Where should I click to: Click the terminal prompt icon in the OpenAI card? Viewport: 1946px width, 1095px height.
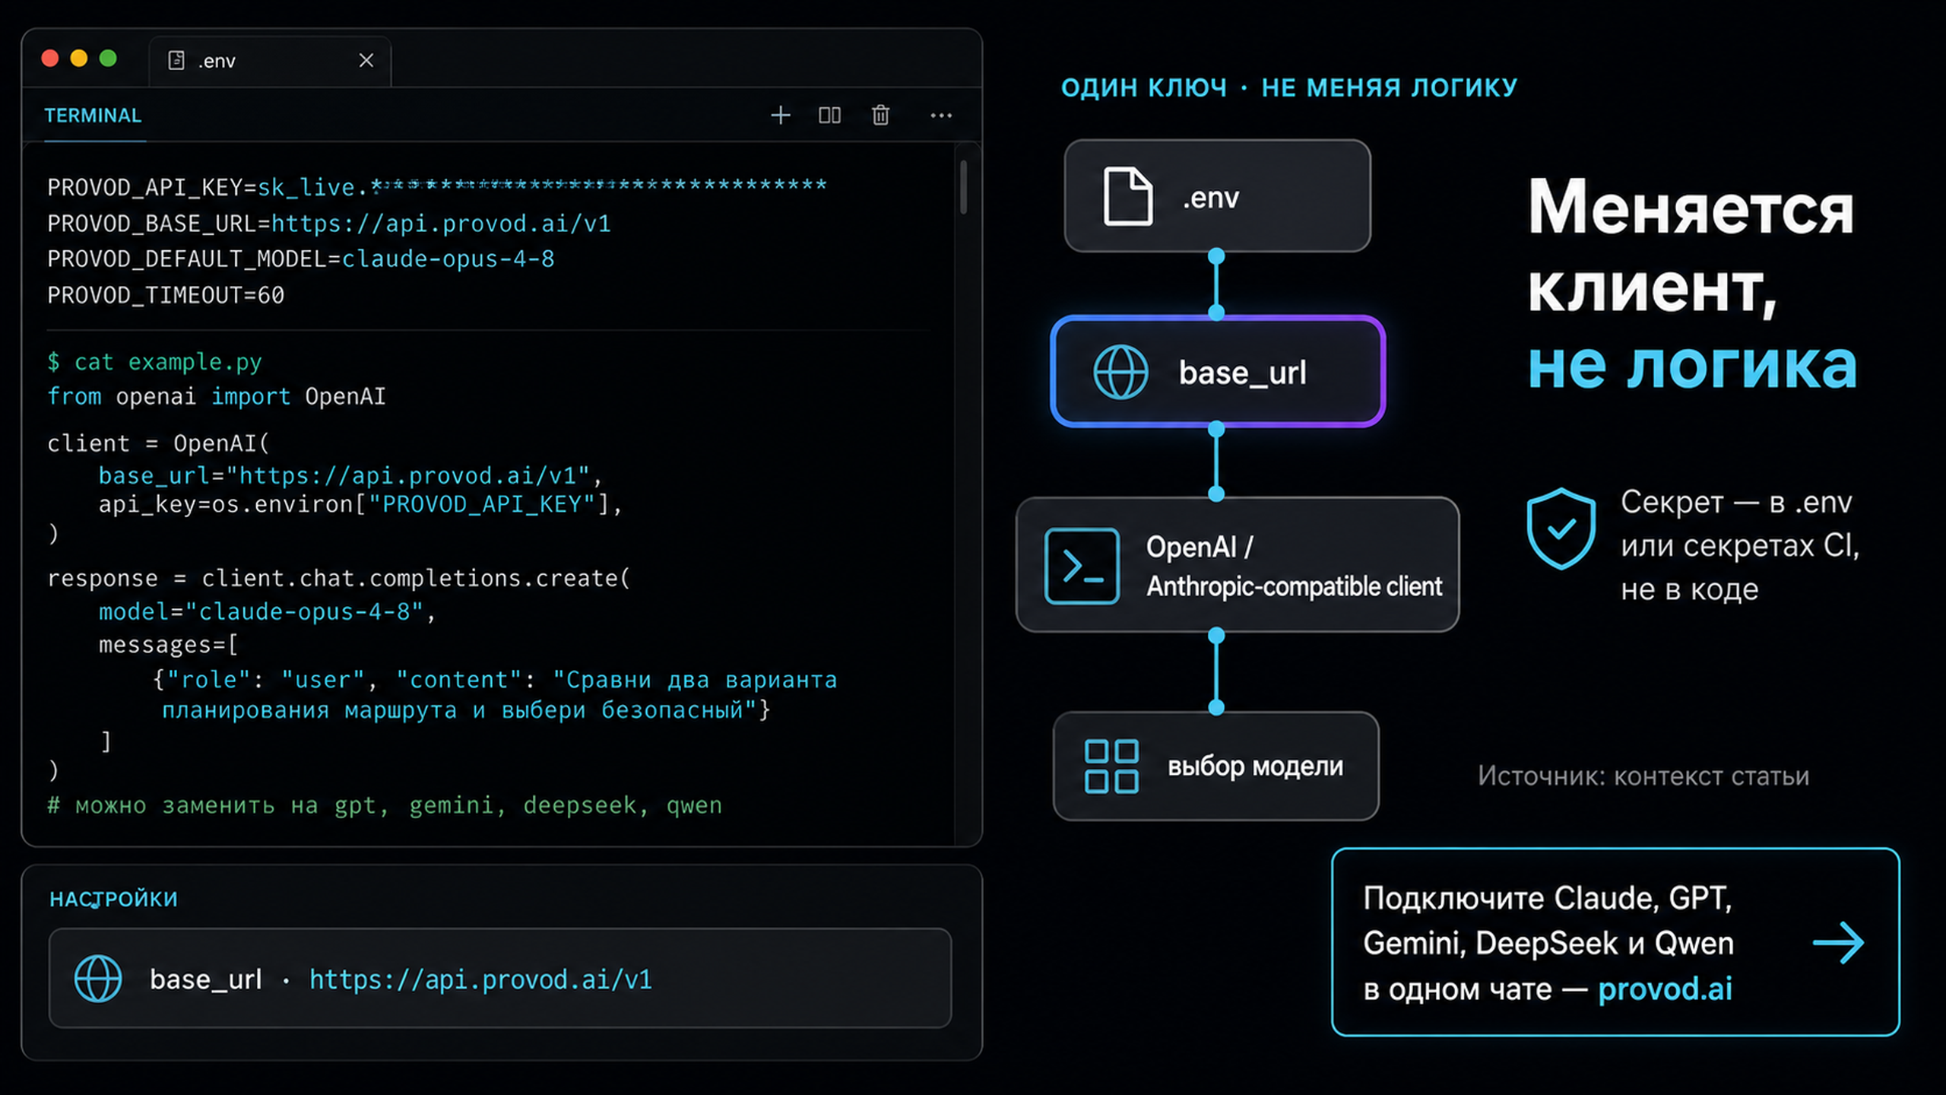pyautogui.click(x=1082, y=566)
